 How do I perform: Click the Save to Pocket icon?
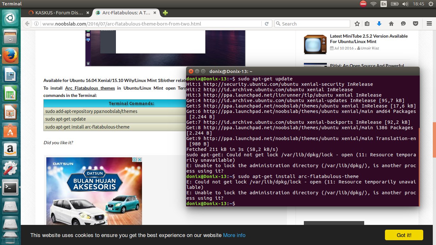(x=415, y=24)
